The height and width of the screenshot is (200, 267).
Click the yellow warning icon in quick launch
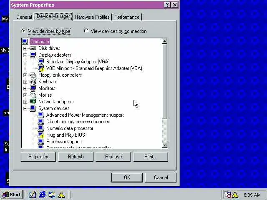pos(61,195)
